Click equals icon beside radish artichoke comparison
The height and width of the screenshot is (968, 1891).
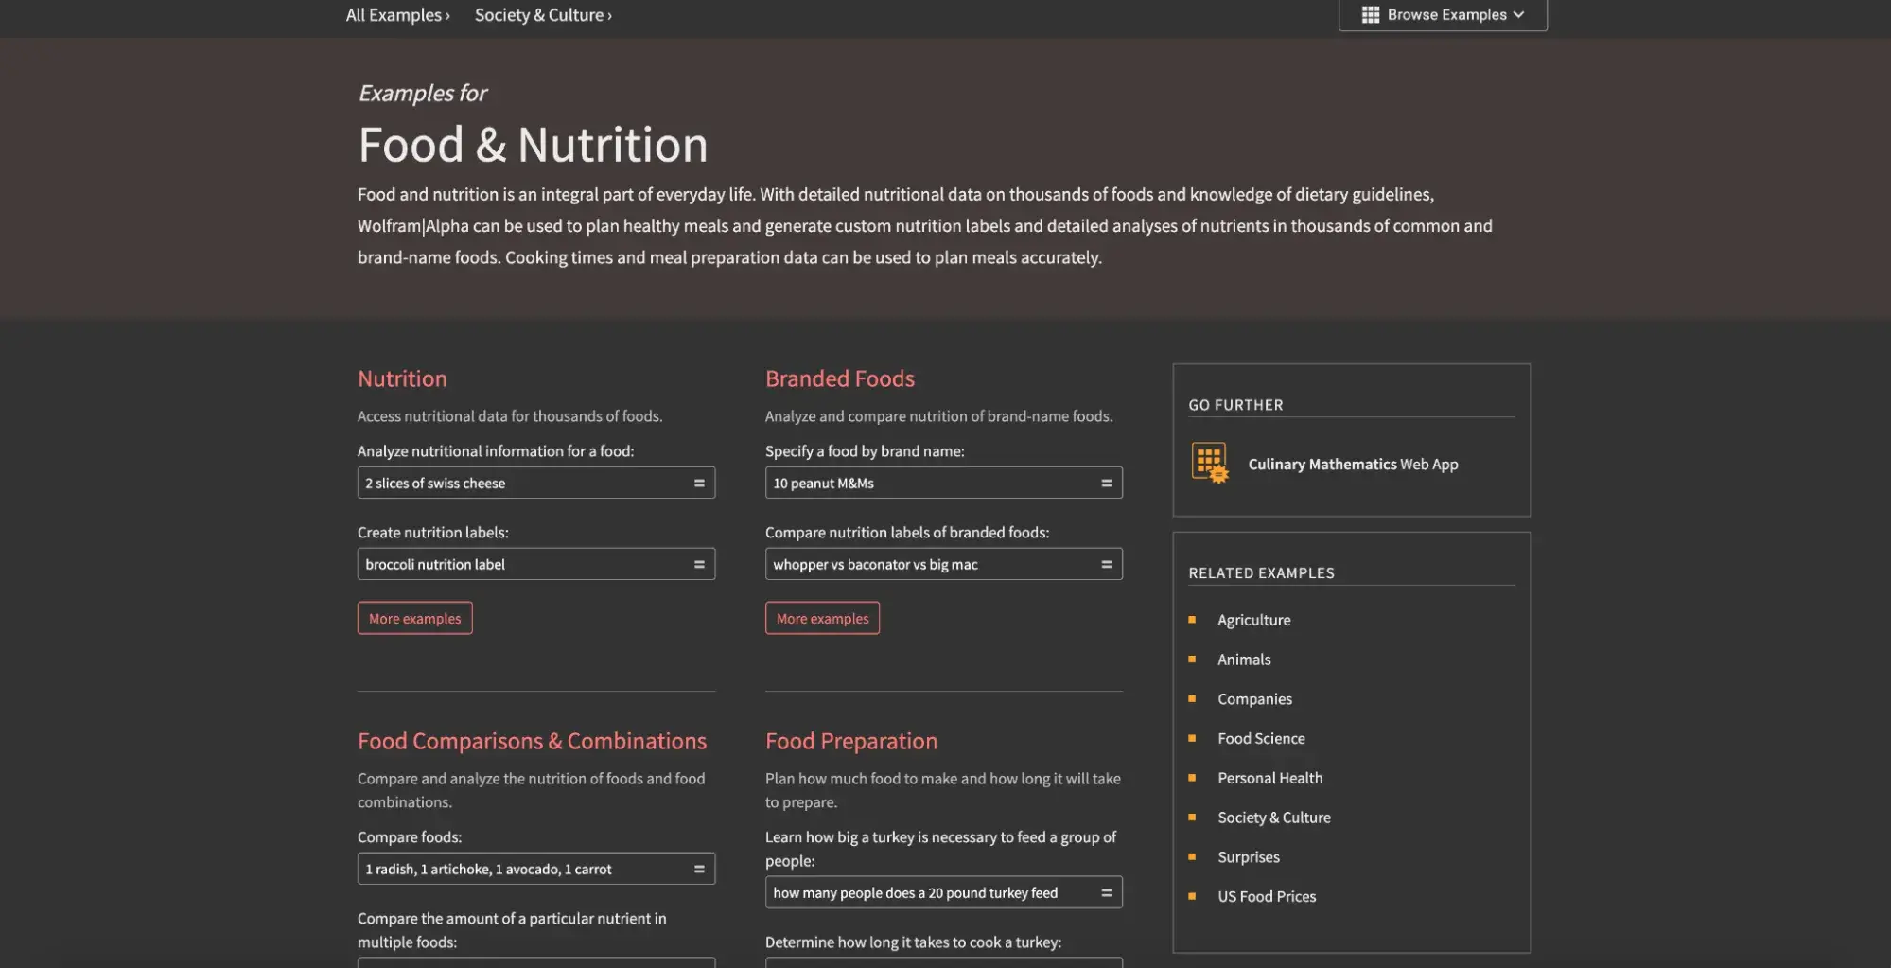[699, 869]
